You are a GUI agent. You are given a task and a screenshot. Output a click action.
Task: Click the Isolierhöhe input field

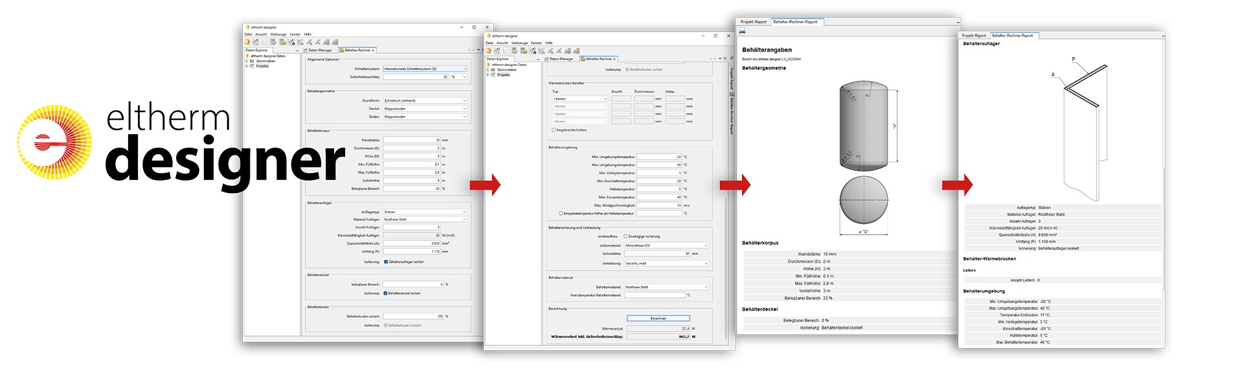(x=412, y=181)
